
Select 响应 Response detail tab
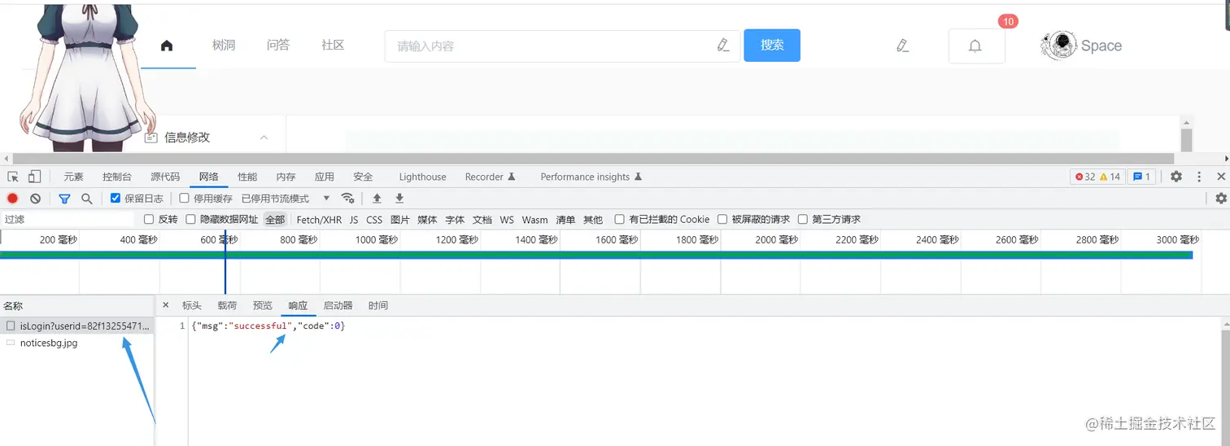[298, 305]
